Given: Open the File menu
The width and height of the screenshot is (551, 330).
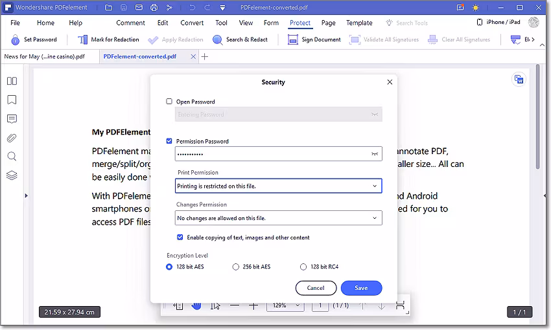Looking at the screenshot, I should pos(15,23).
